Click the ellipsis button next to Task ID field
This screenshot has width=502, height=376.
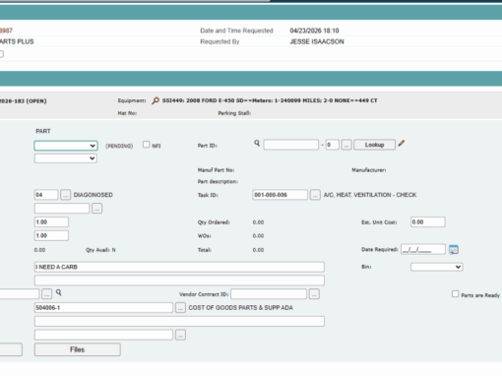click(315, 195)
